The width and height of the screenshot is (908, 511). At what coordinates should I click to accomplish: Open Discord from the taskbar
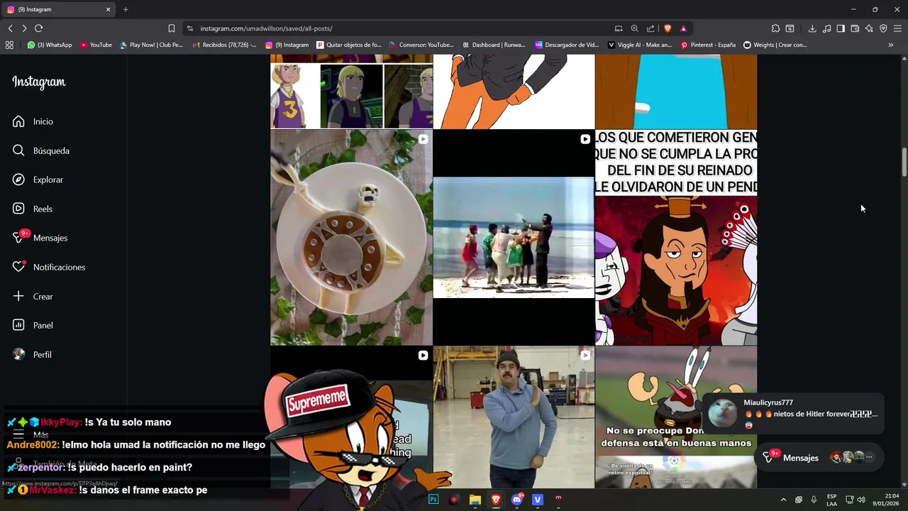tap(516, 500)
